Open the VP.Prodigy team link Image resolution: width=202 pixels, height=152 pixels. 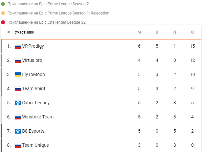33,46
